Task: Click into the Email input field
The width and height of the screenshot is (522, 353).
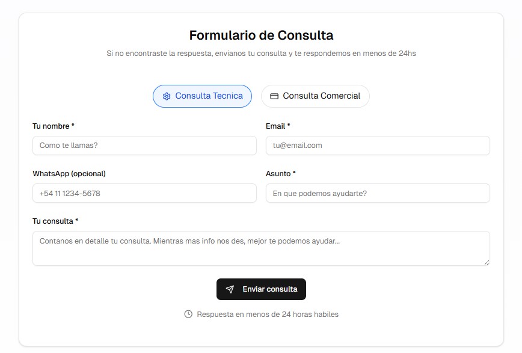Action: [x=378, y=146]
